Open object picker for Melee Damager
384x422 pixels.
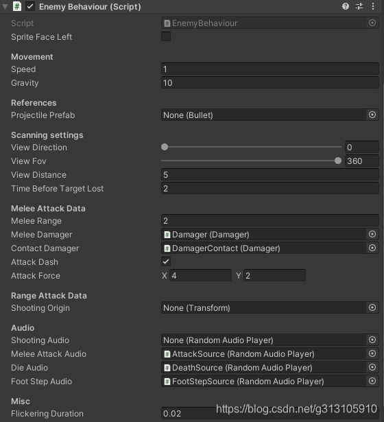[372, 234]
